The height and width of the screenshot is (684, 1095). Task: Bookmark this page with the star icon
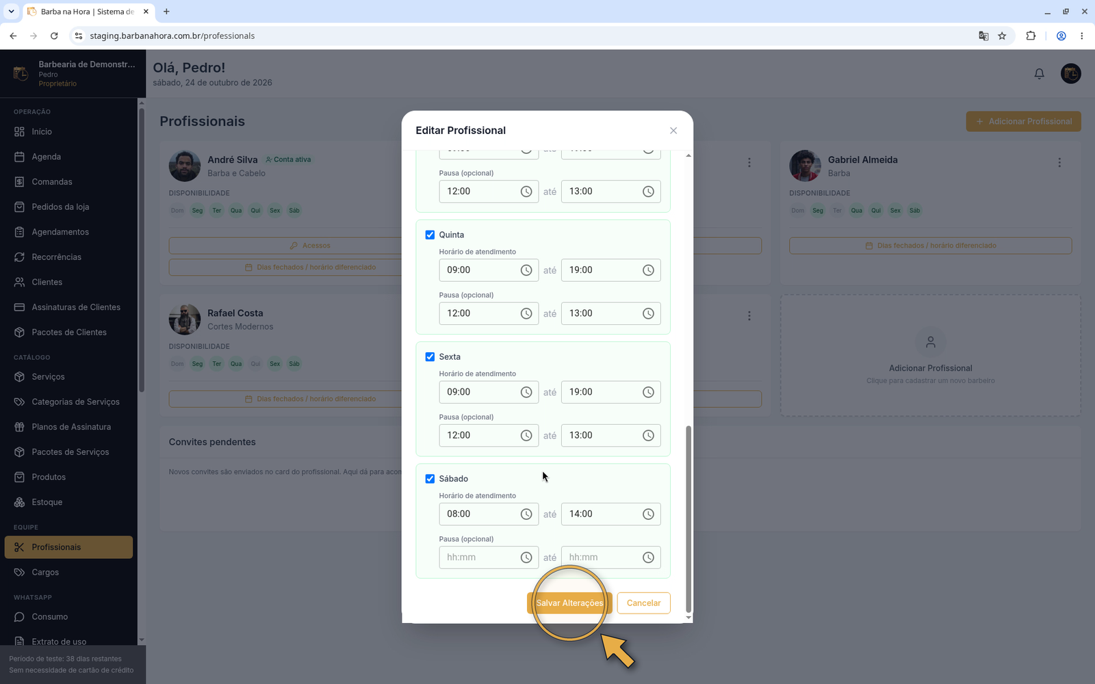(1002, 36)
